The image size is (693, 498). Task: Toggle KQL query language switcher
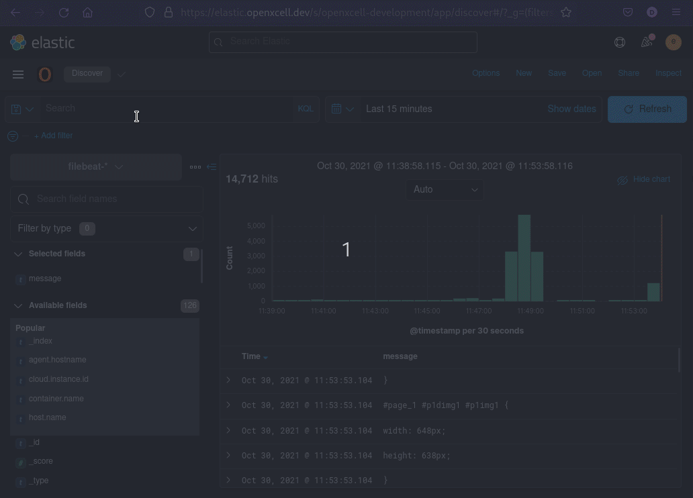(306, 109)
